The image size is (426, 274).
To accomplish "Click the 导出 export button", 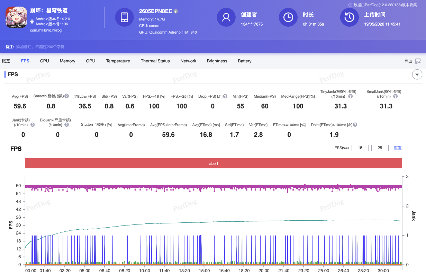I will tap(408, 61).
